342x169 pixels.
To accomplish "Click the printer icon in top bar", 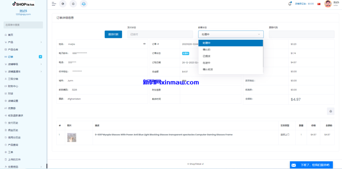I will (73, 4).
